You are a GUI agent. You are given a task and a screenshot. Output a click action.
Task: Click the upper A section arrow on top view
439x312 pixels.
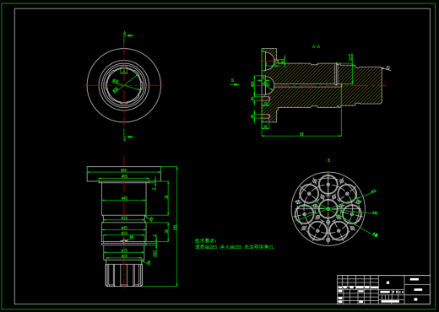point(128,35)
